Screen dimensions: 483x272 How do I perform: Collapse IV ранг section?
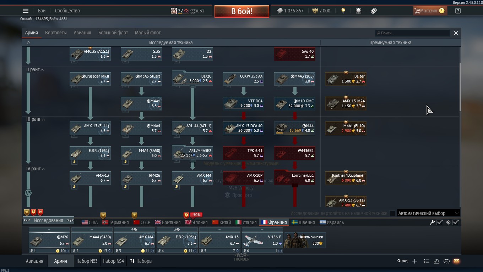click(35, 169)
